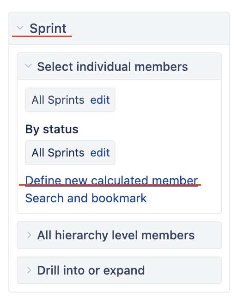Select the Select individual members heading text
Viewport: 243px width, 300px height.
click(112, 67)
